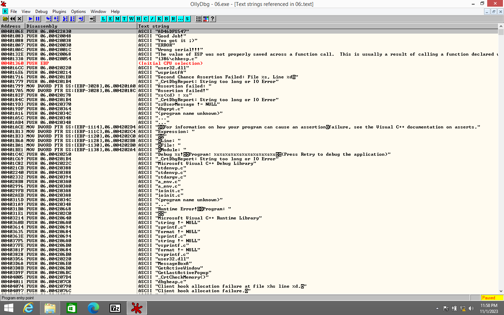504x315 pixels.
Task: Select the "You got it ;)" row
Action: tap(249, 41)
